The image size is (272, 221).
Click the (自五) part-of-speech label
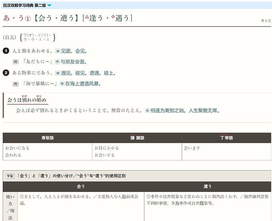click(x=10, y=37)
